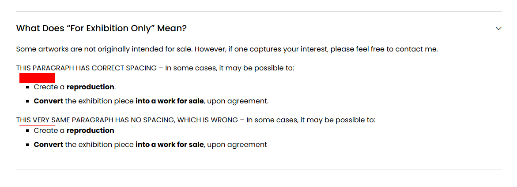Viewport: 517px width, 187px height.
Task: Collapse the accordion chevron arrow
Action: 498,28
